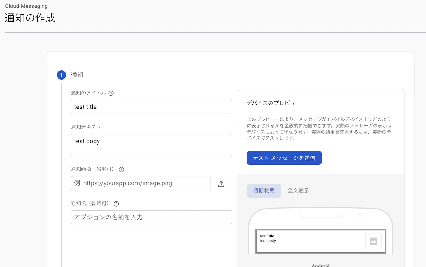Click 'test title' in the device preview
426x267 pixels.
point(267,236)
